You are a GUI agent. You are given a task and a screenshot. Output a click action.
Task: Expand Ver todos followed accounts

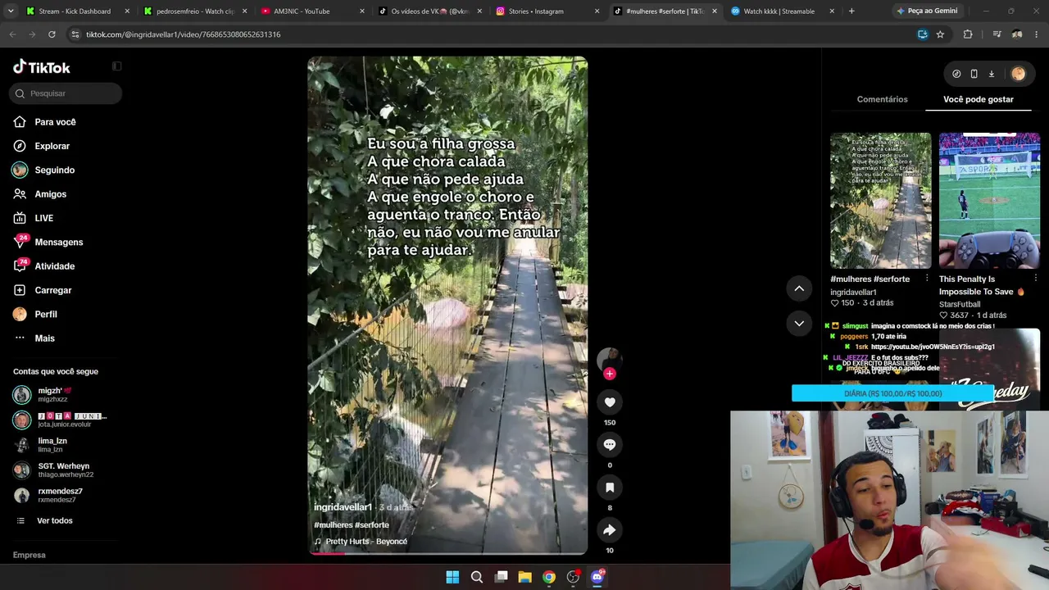[x=54, y=521]
